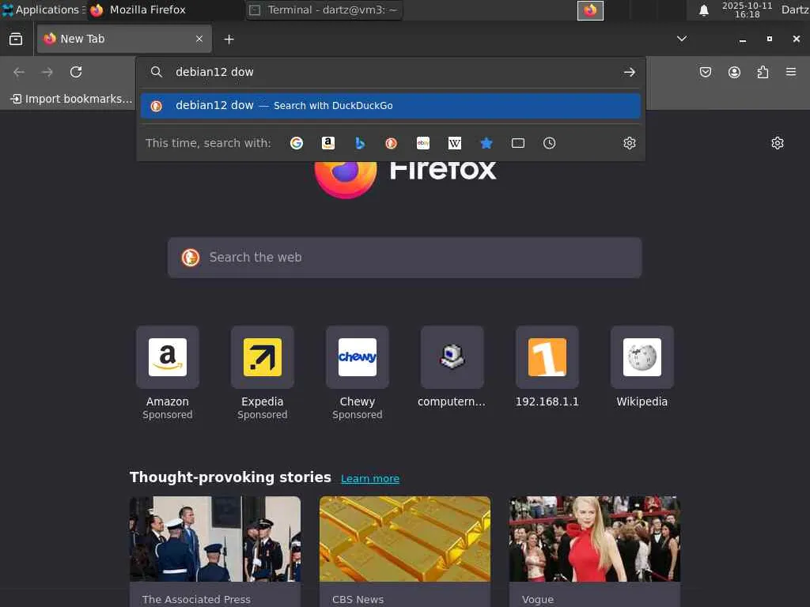Go back one page
This screenshot has width=810, height=607.
click(x=19, y=72)
